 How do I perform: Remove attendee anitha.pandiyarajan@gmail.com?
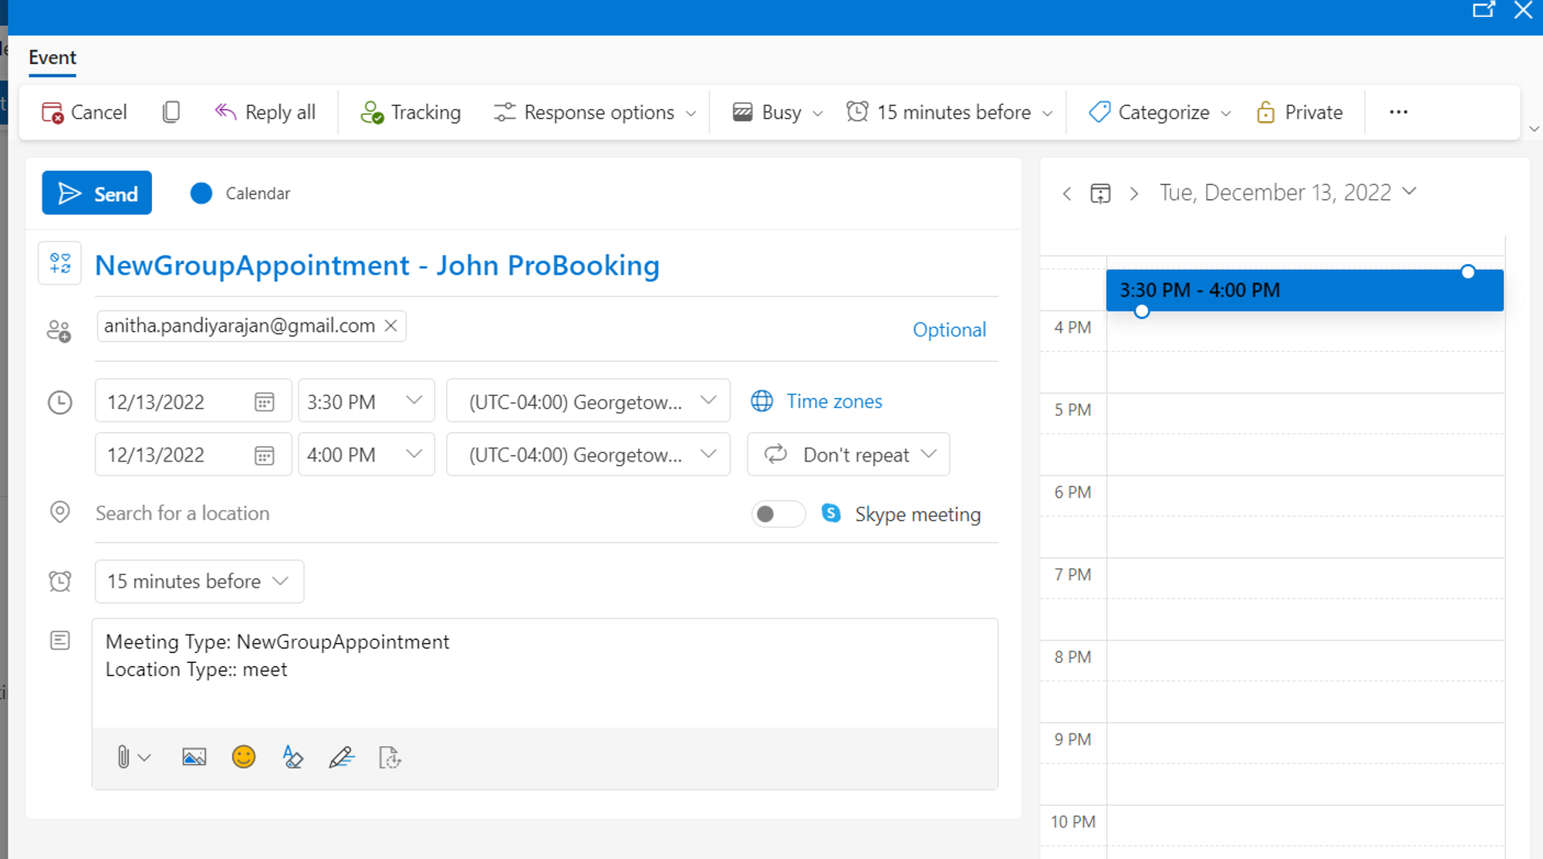click(391, 326)
